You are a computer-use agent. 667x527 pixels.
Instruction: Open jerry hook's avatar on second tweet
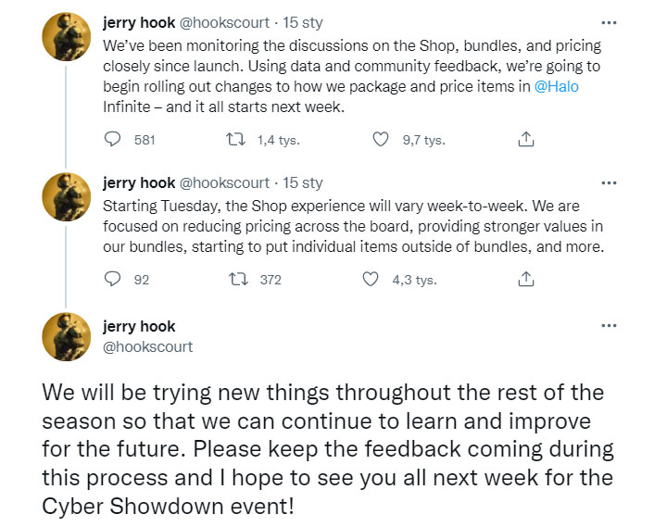click(x=67, y=197)
